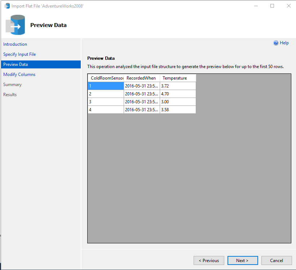Jump to Modify Columns step
296x270 pixels.
tap(19, 75)
